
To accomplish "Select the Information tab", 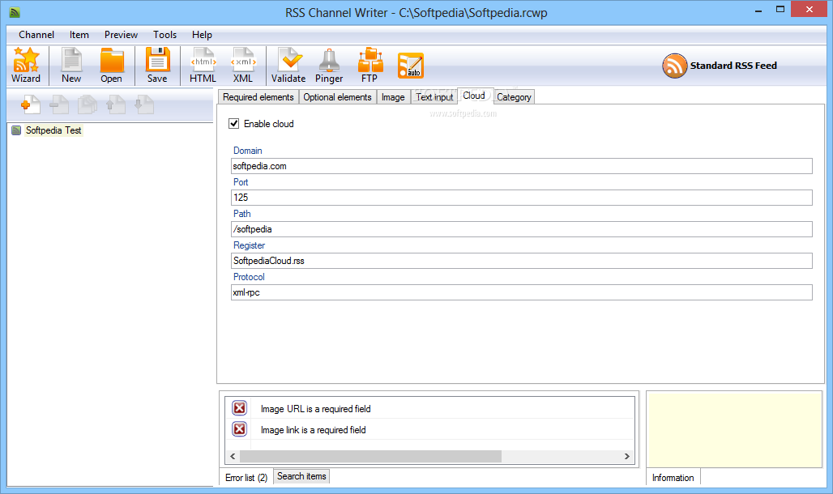I will 673,478.
